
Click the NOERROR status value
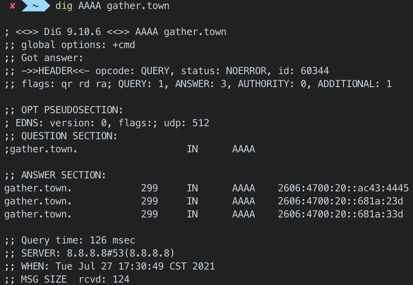[246, 71]
